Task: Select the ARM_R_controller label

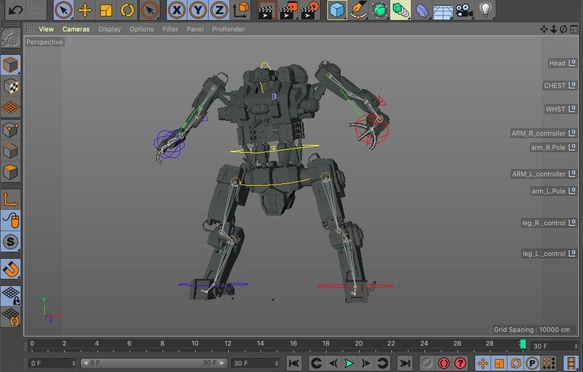Action: (x=544, y=133)
